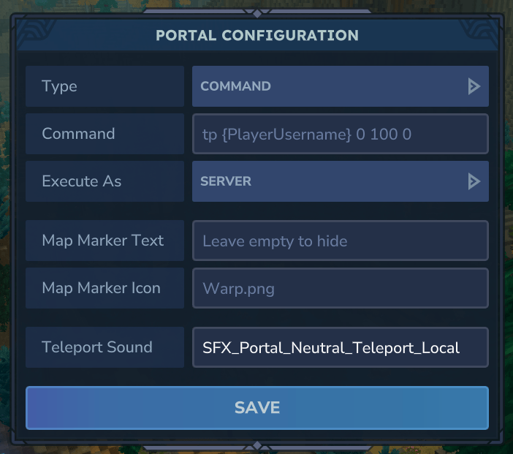Click the Map Marker Text label
The width and height of the screenshot is (513, 454).
pos(104,241)
